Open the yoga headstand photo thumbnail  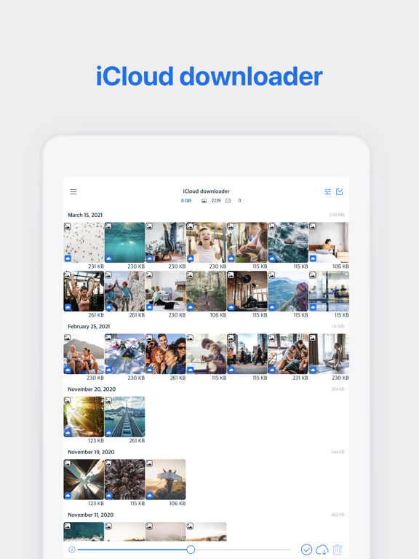pos(166,242)
